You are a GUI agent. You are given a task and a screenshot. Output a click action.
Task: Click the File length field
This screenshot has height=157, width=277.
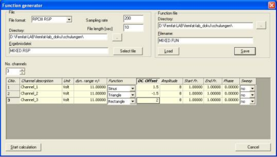tap(134, 28)
